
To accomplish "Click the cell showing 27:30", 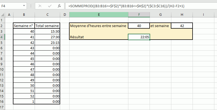I will [x=47, y=37].
